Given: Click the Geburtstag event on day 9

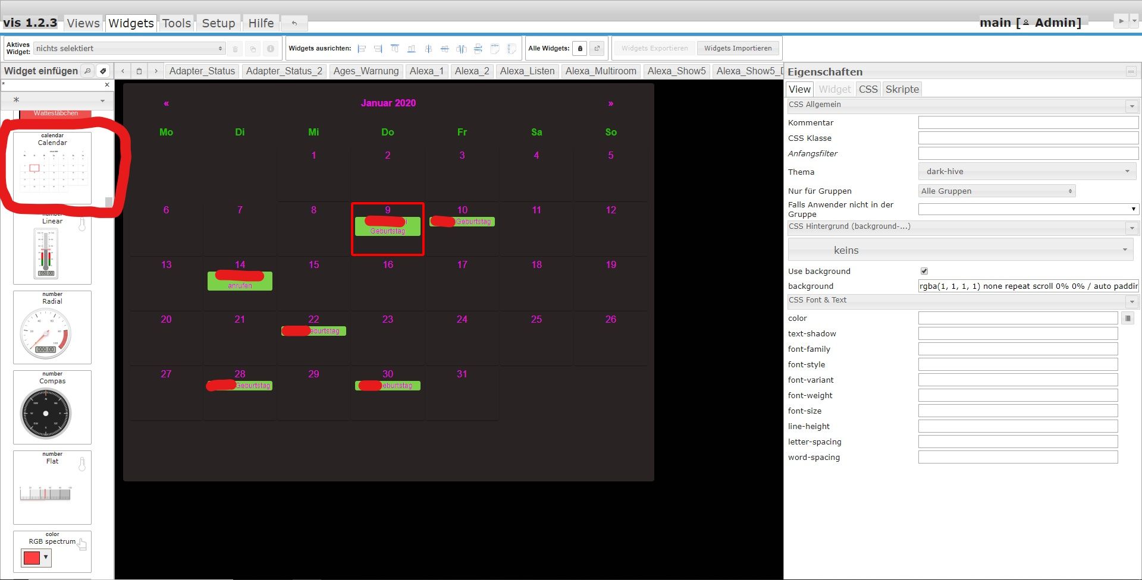Looking at the screenshot, I should (x=388, y=226).
